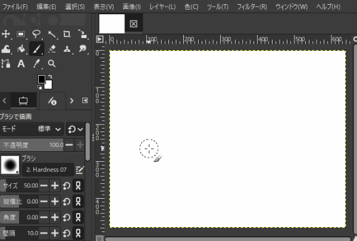Select the Rectangle Select tool

coord(21,34)
